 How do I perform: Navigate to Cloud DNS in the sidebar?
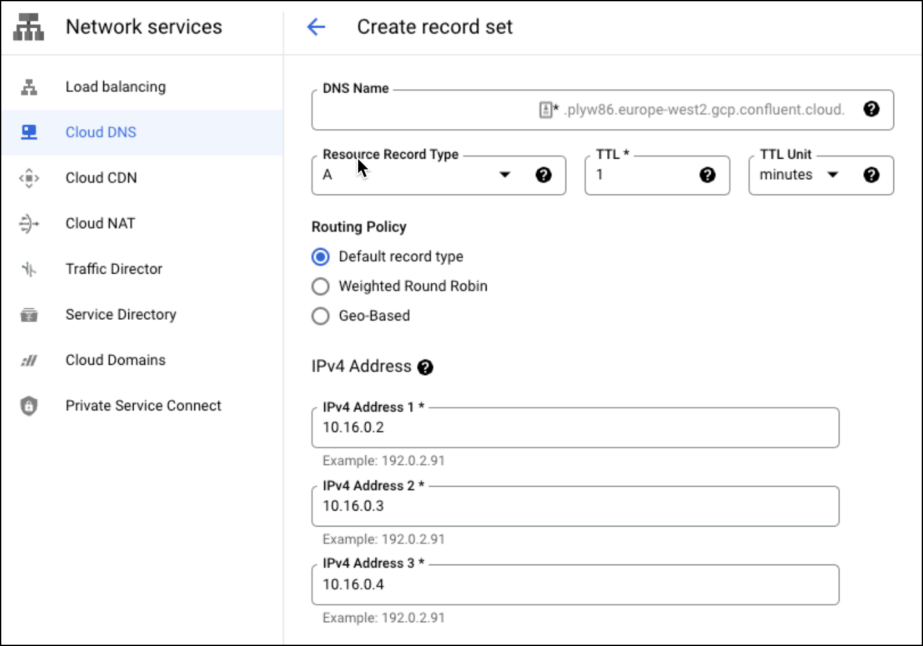100,132
